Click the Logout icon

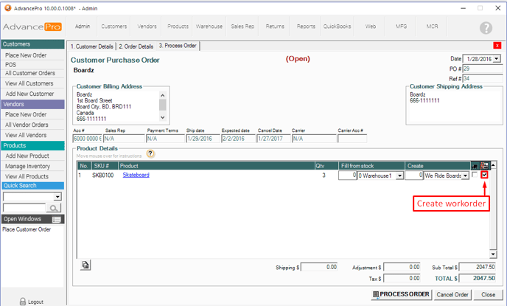pyautogui.click(x=21, y=301)
